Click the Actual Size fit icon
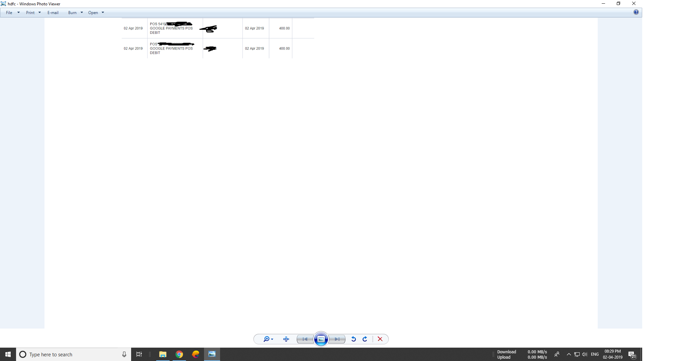This screenshot has width=685, height=361. point(286,339)
